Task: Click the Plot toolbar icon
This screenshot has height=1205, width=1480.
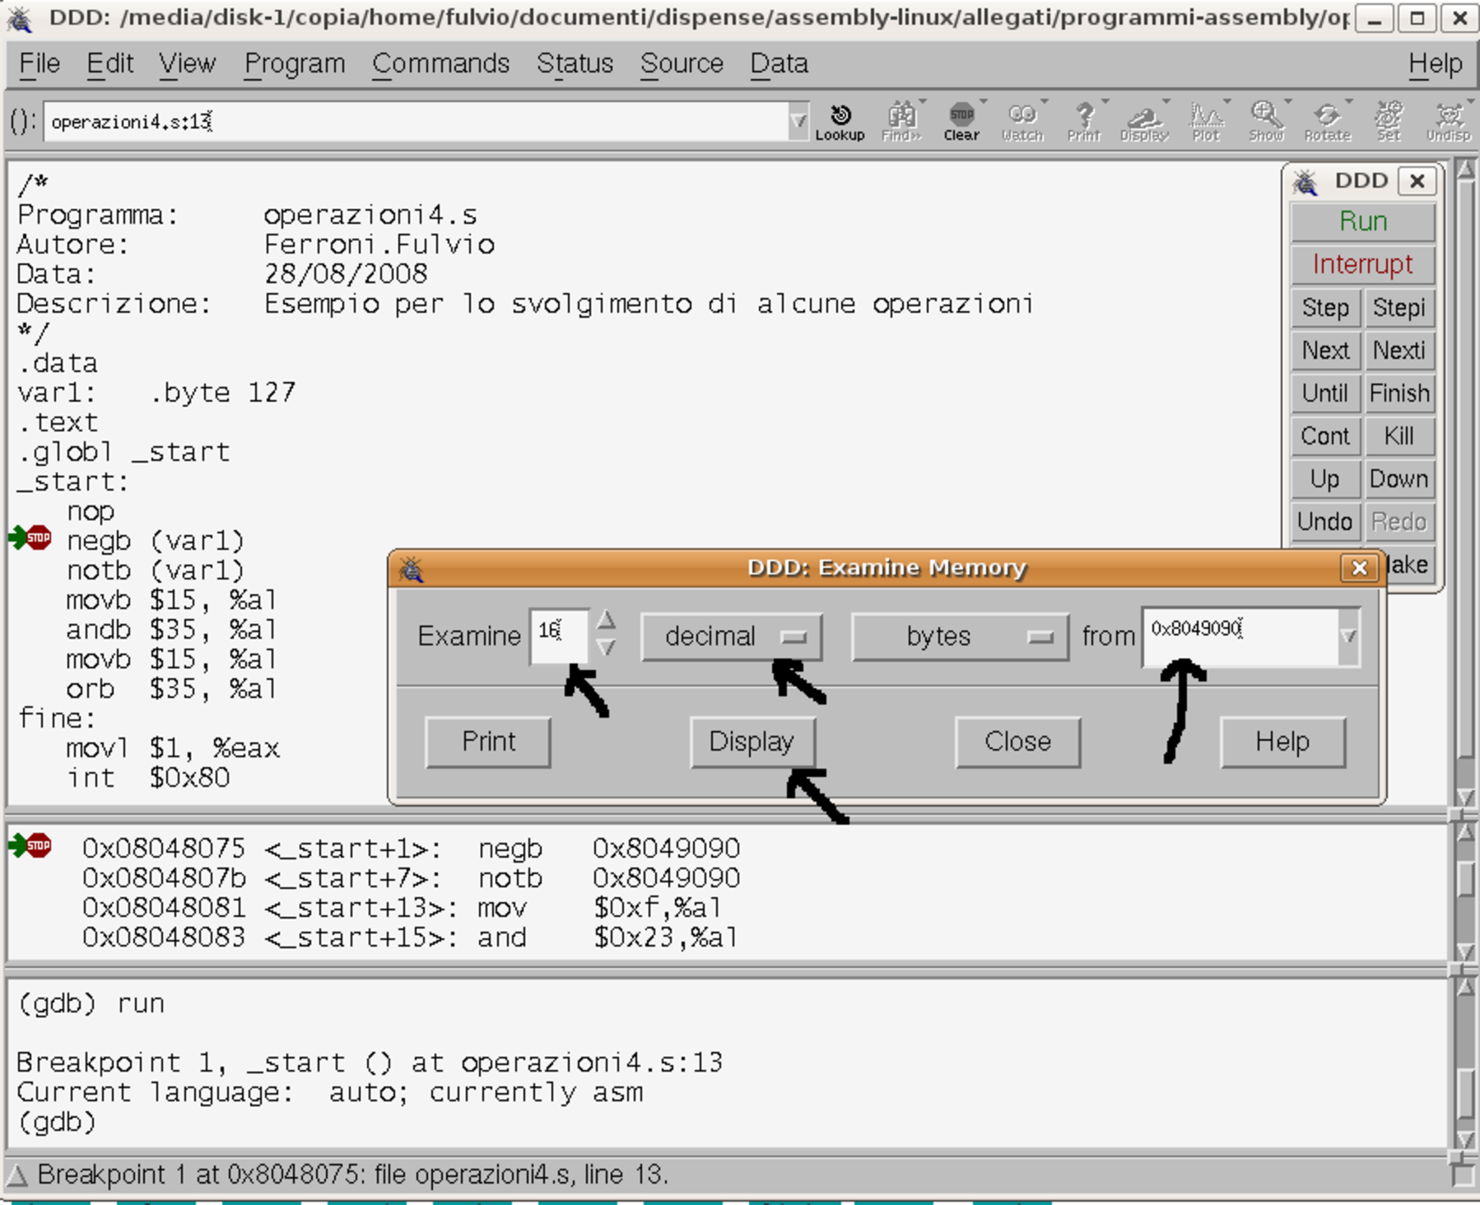Action: (1206, 122)
